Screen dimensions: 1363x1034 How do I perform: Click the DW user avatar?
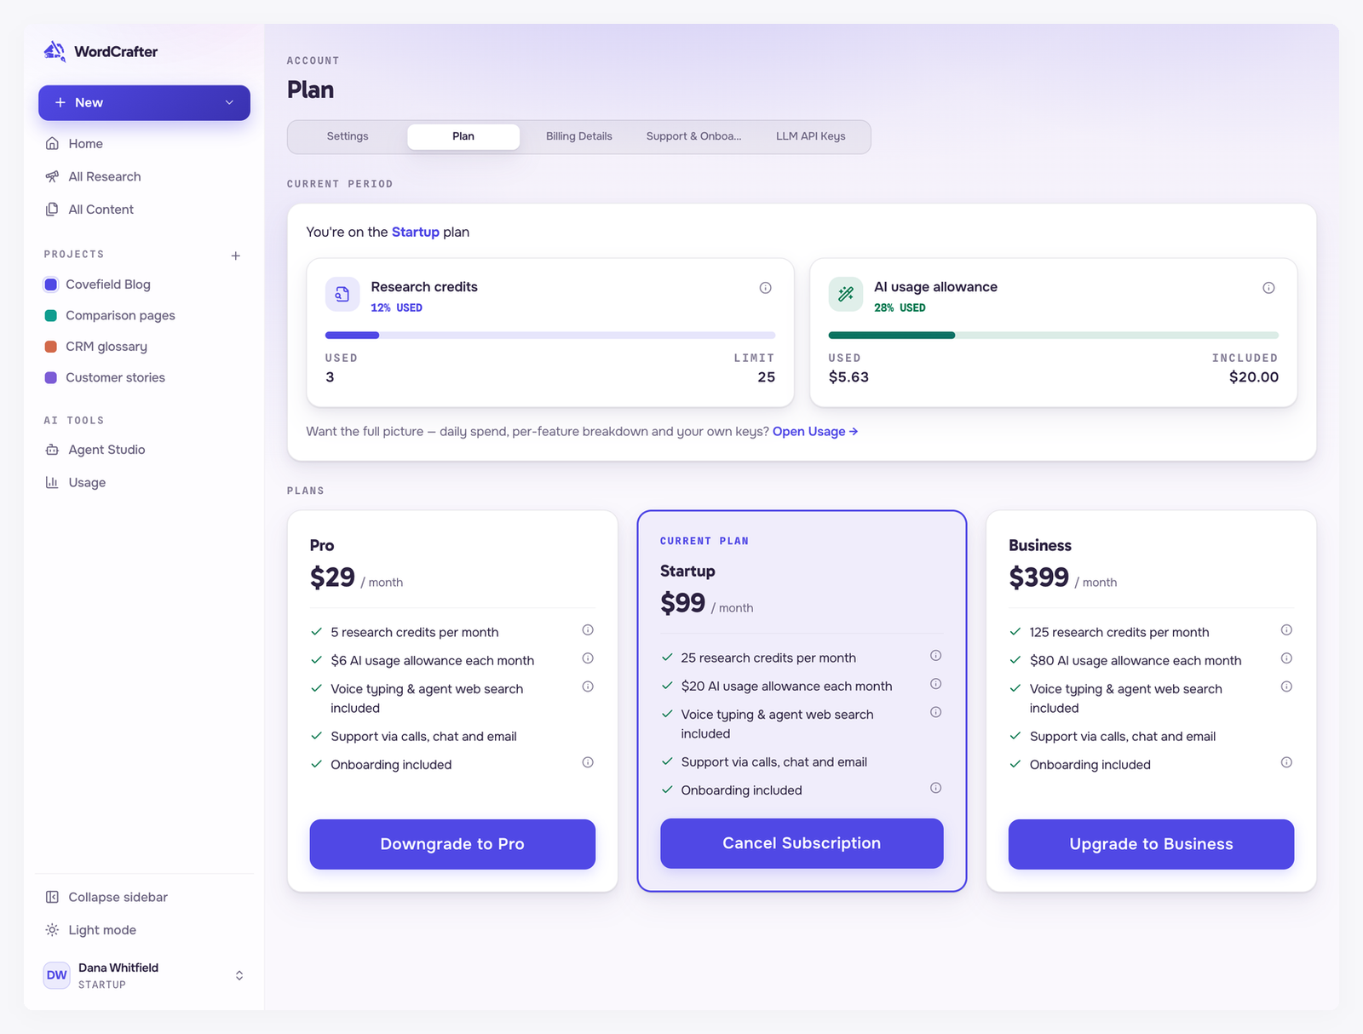tap(57, 975)
